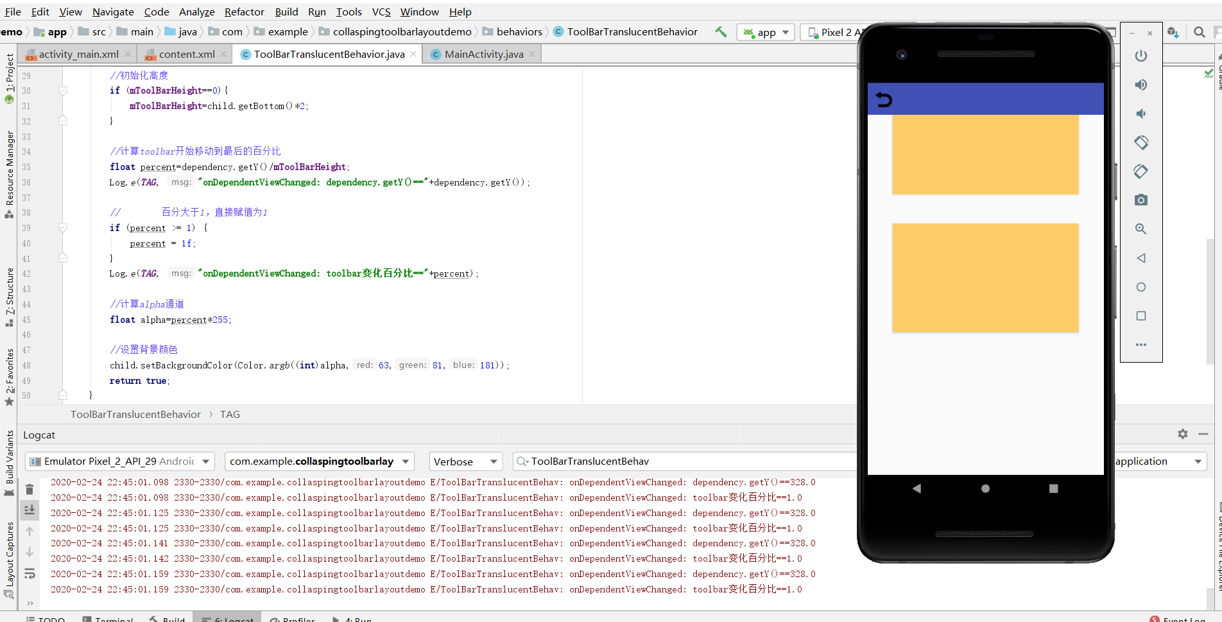Screen dimensions: 1222x622
Task: Click the collaspingtoolbarlayoutdemo folder breadcrumb
Action: 395,32
